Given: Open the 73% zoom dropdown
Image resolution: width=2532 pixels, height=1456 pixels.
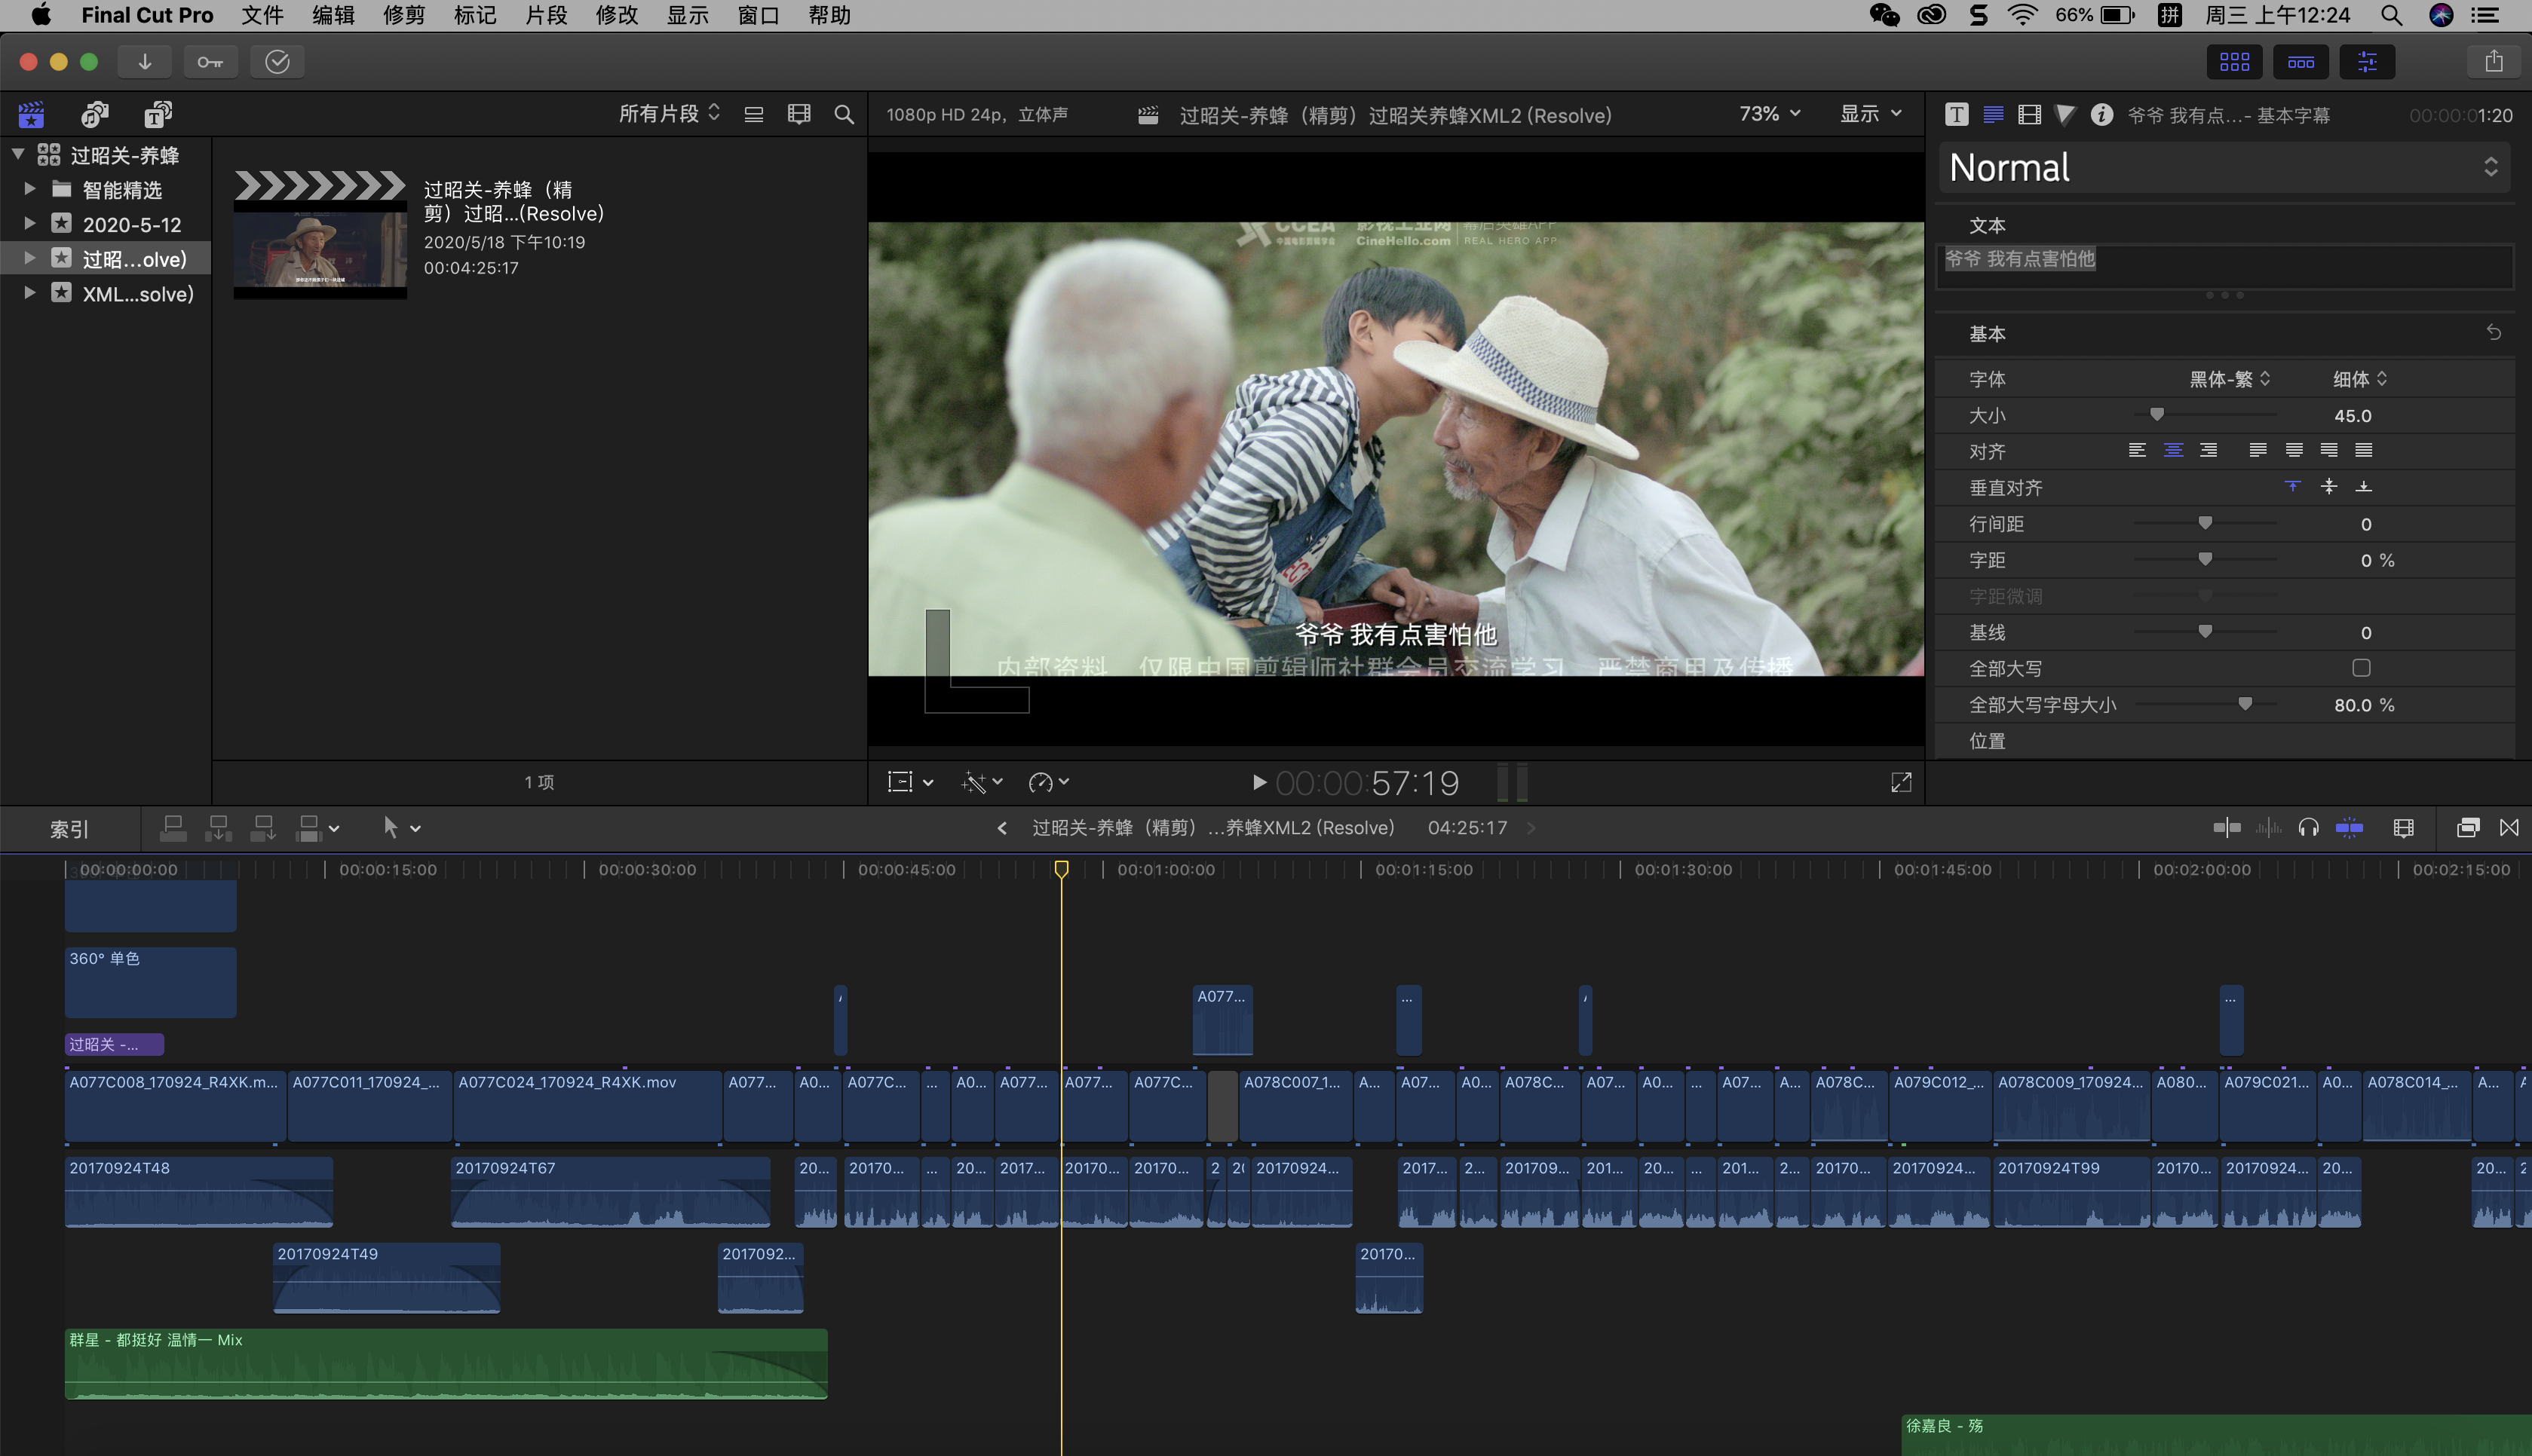Looking at the screenshot, I should click(1769, 114).
